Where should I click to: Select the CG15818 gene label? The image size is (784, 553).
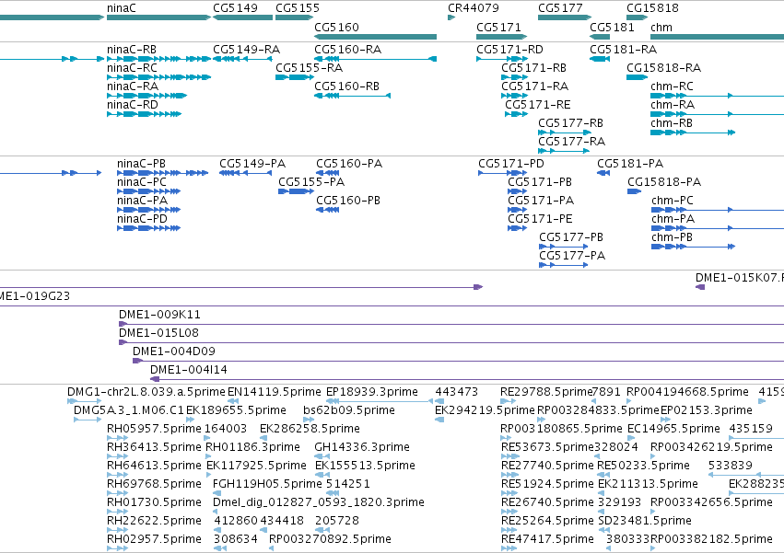tap(652, 8)
